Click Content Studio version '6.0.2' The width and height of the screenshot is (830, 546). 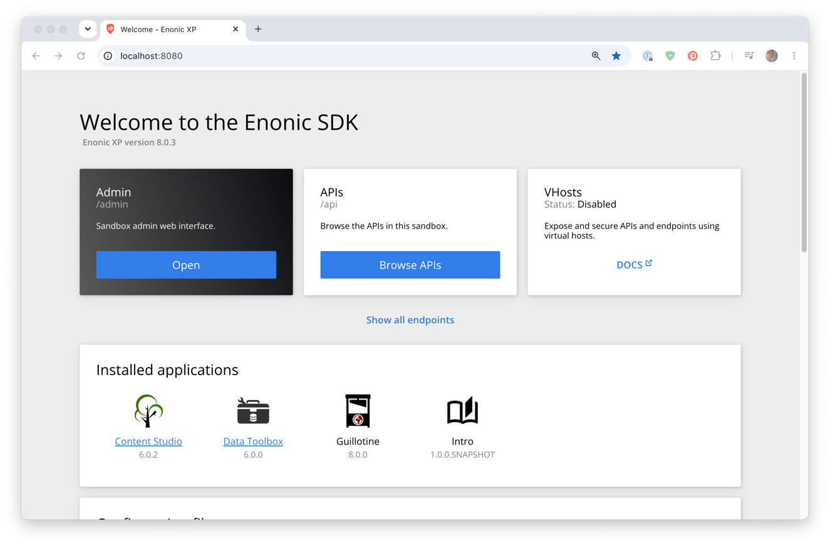point(148,455)
